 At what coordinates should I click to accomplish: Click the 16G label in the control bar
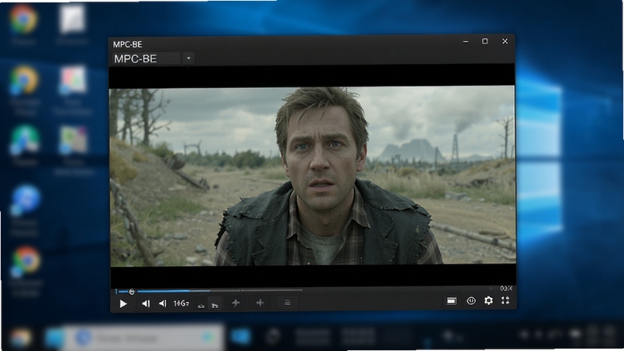[x=181, y=303]
